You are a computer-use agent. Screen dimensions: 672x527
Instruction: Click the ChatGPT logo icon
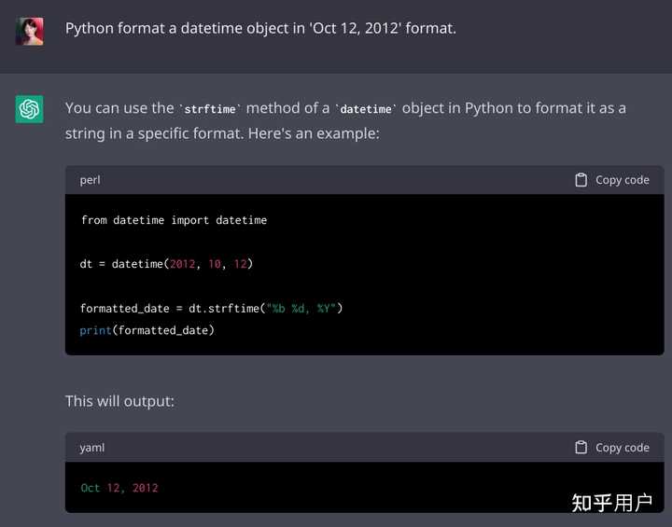coord(30,109)
